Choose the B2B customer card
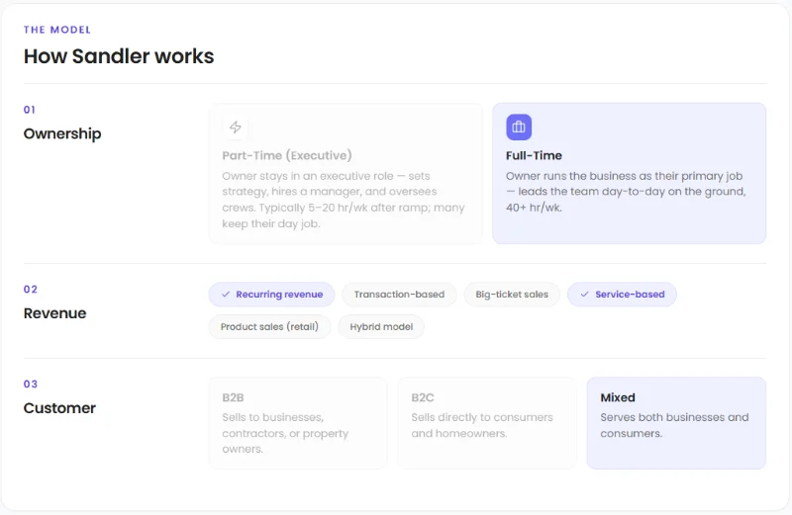792x515 pixels. (298, 423)
